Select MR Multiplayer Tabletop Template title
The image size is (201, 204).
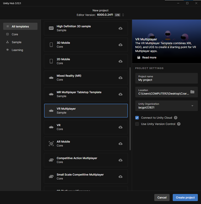pyautogui.click(x=79, y=92)
